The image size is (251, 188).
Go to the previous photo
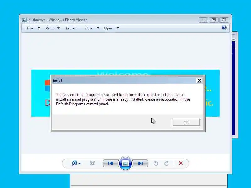(110, 163)
